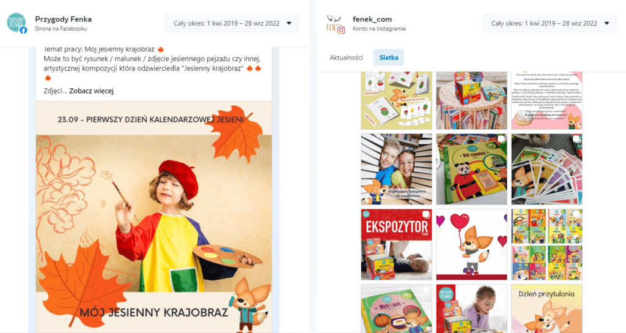Viewport: 626px width, 333px height.
Task: Open the Instagram date range dropdown
Action: 550,23
